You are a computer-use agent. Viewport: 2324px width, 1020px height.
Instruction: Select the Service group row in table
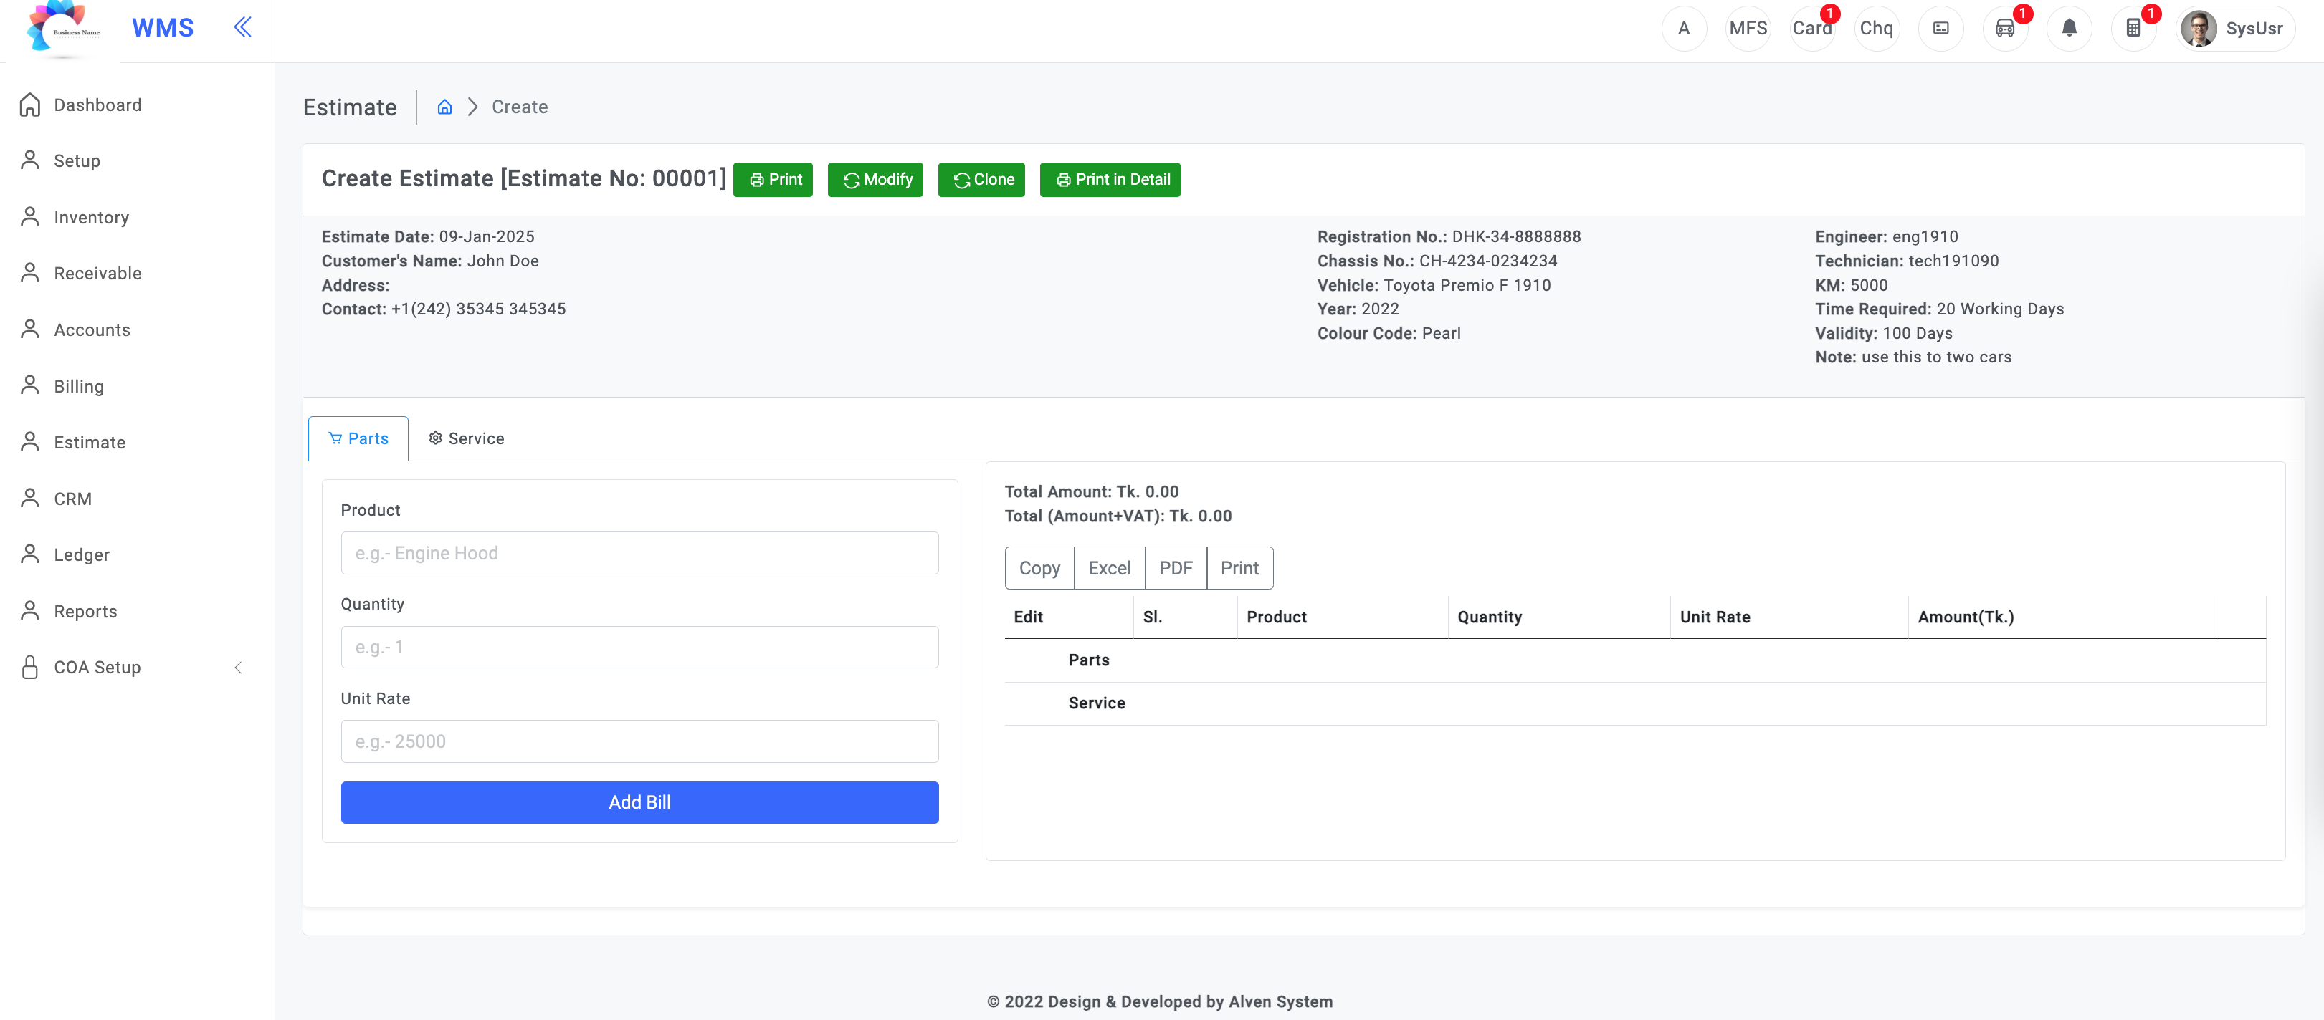coord(1634,703)
